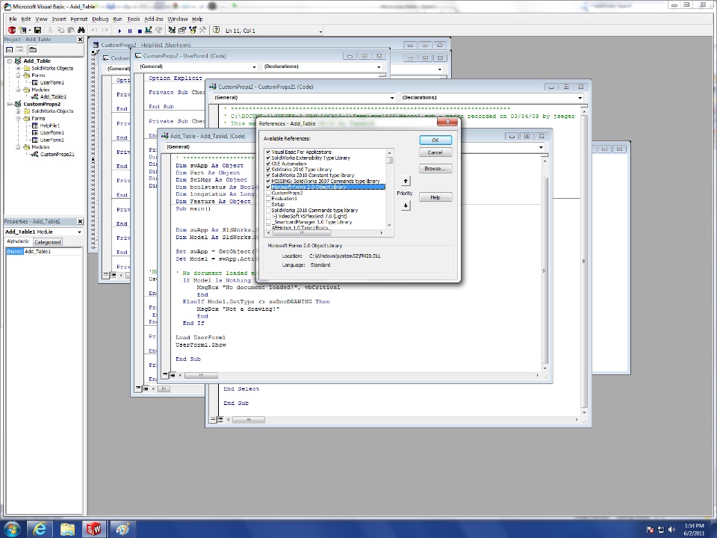
Task: Uncheck SldWorks 2010 Type Library reference
Action: 268,170
